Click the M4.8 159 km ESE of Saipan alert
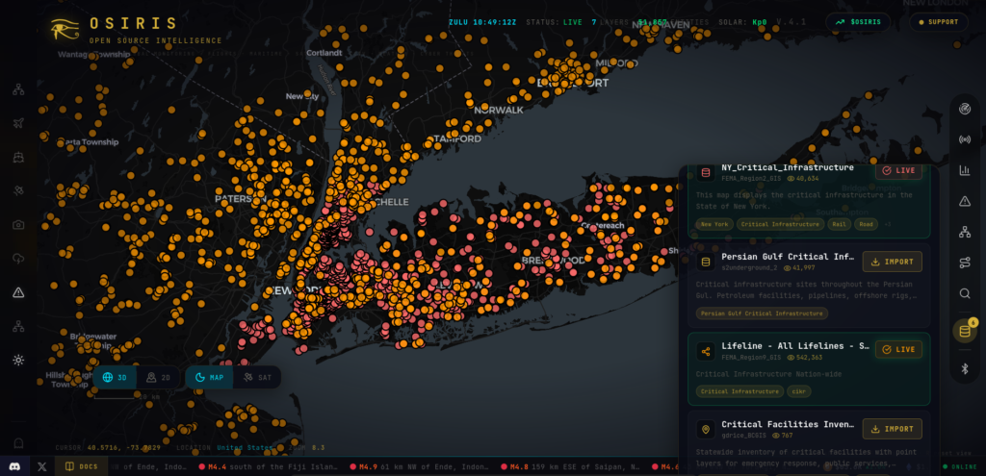The height and width of the screenshot is (476, 986). tap(570, 467)
